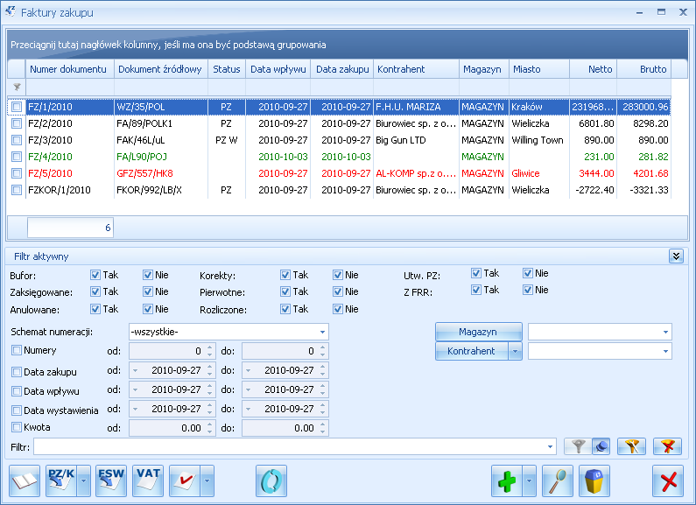The image size is (696, 505).
Task: Sort by Data wpływu column header
Action: click(278, 69)
